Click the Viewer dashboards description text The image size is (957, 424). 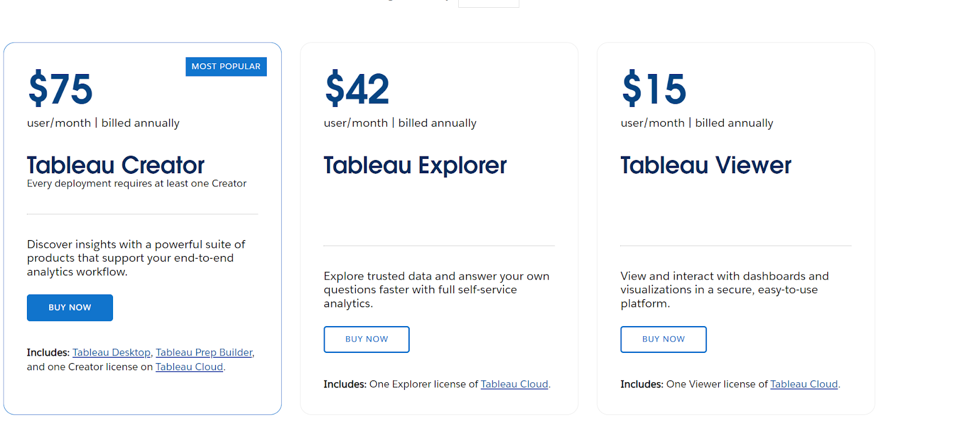(x=724, y=290)
